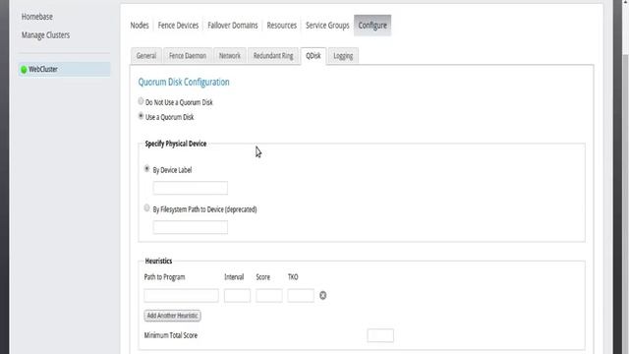Open the Network subtab
This screenshot has width=629, height=354.
click(229, 56)
